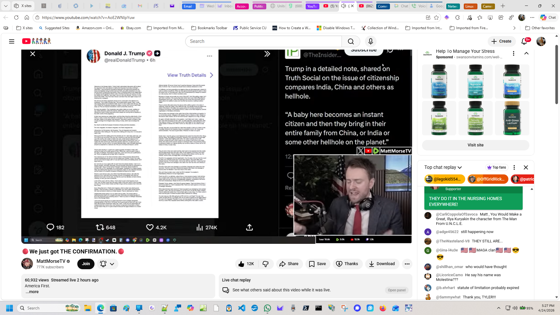Save the video to a playlist
The width and height of the screenshot is (560, 315).
point(318,264)
